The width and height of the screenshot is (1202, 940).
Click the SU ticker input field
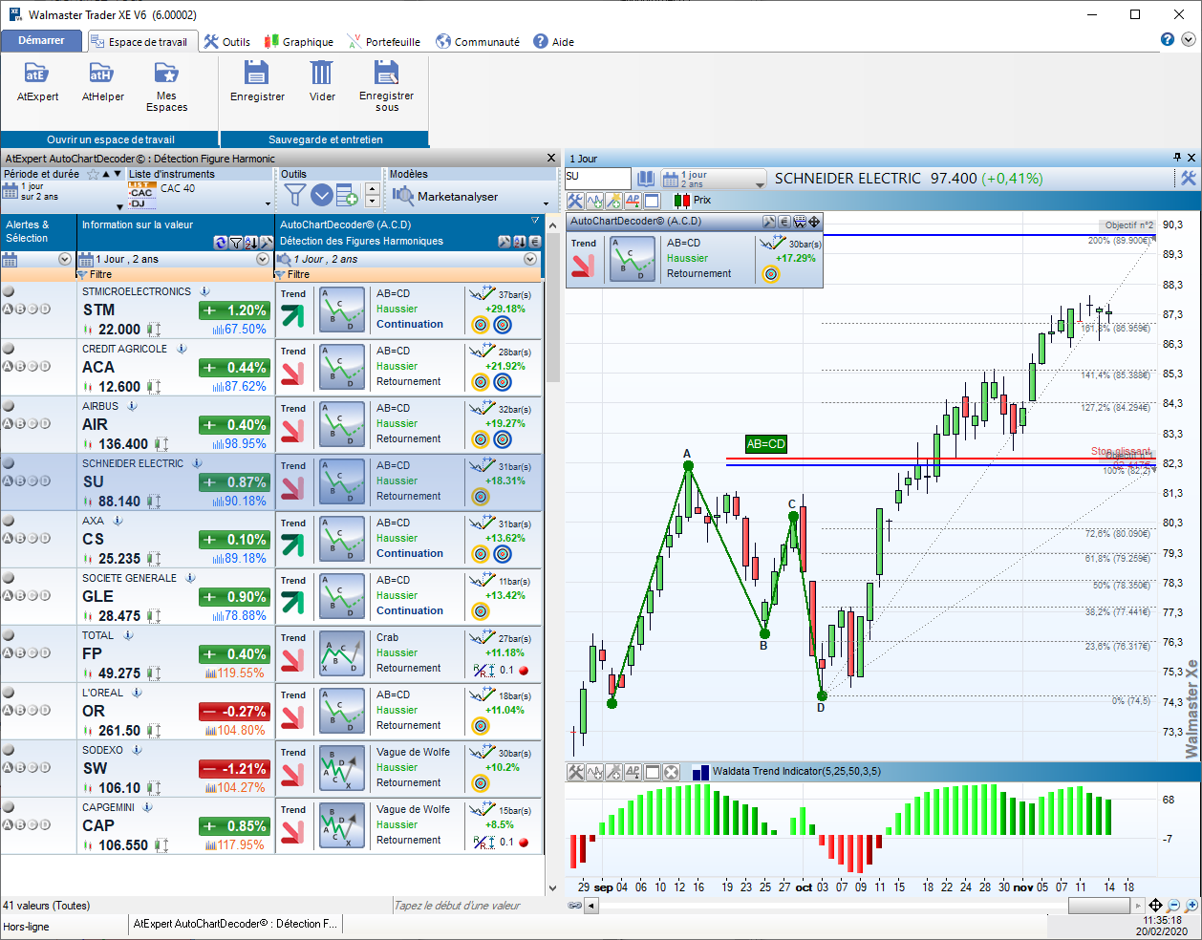(597, 178)
